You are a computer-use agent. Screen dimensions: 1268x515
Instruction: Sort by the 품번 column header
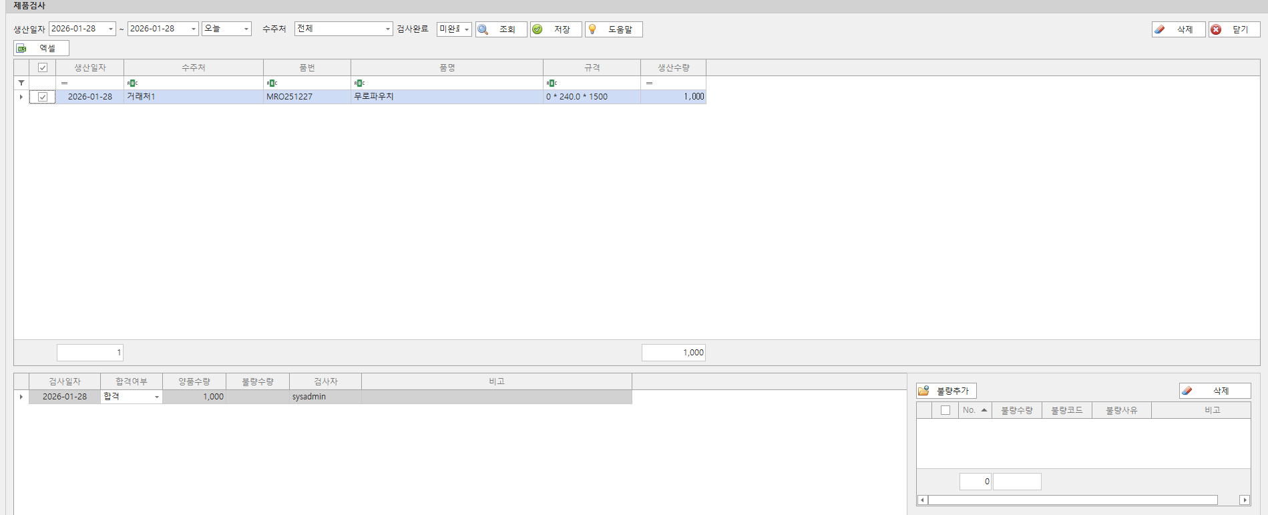click(x=306, y=67)
